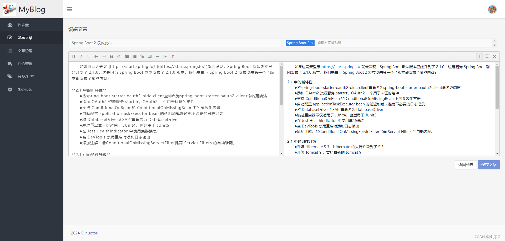Toggle bold formatting in editor toolbar
The image size is (505, 241).
74,56
